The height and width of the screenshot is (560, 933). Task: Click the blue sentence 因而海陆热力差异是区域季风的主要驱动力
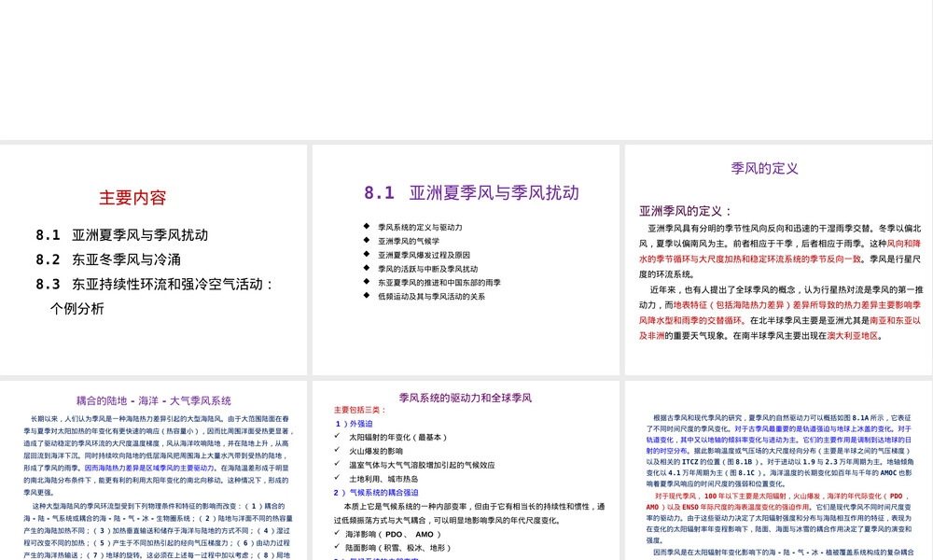point(149,468)
